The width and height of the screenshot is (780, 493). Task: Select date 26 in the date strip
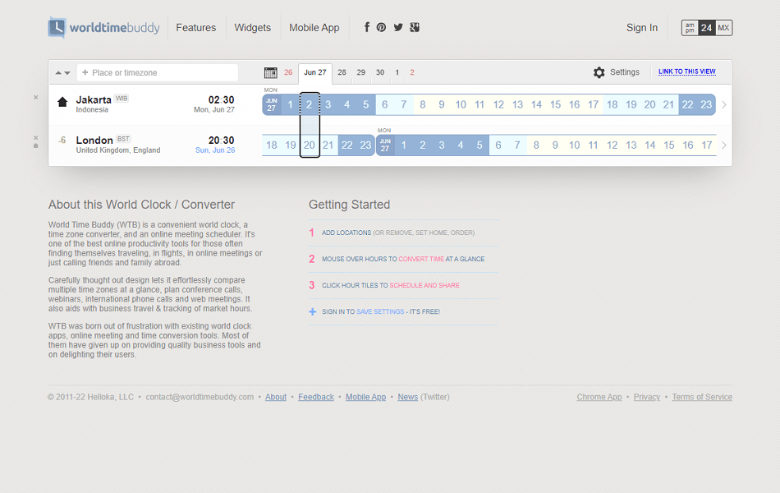click(x=288, y=72)
